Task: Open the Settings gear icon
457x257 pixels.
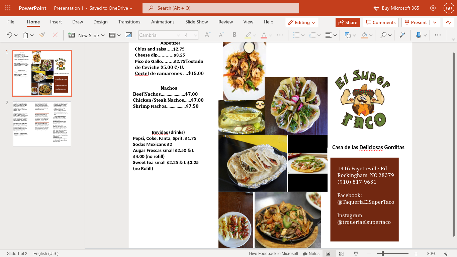Action: coord(433,8)
